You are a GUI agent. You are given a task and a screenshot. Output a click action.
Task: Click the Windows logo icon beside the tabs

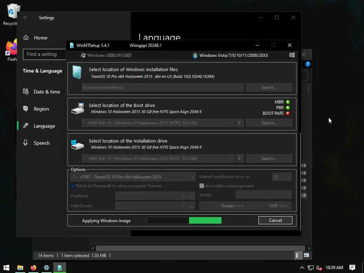tap(292, 55)
